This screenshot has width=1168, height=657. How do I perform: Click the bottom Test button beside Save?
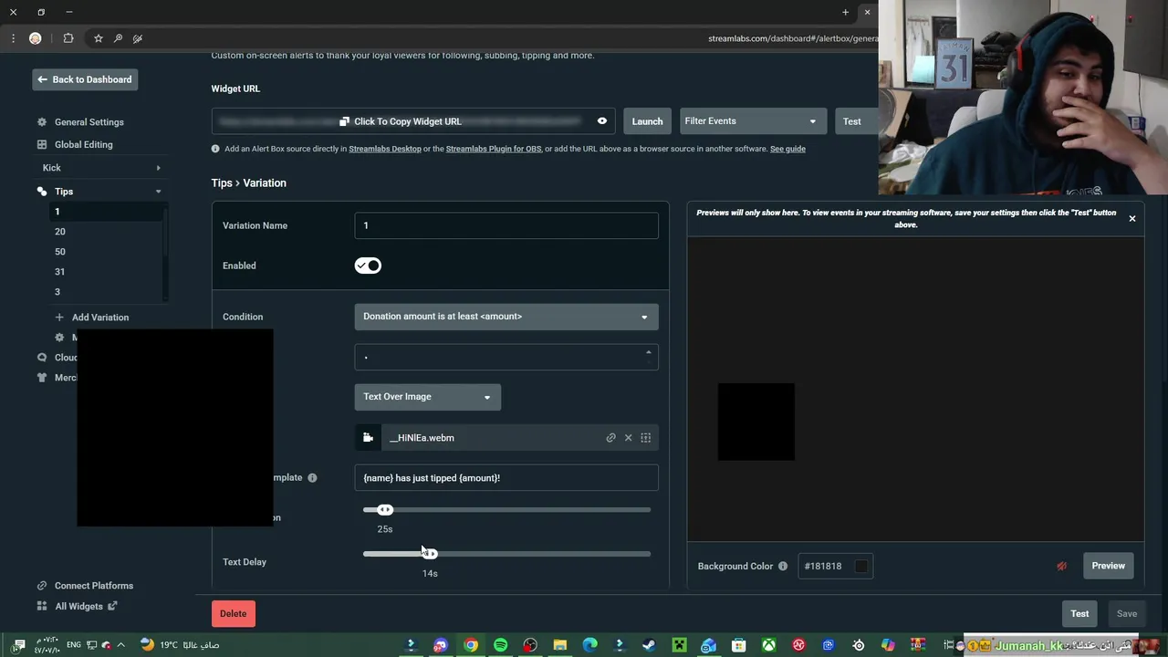click(x=1079, y=613)
